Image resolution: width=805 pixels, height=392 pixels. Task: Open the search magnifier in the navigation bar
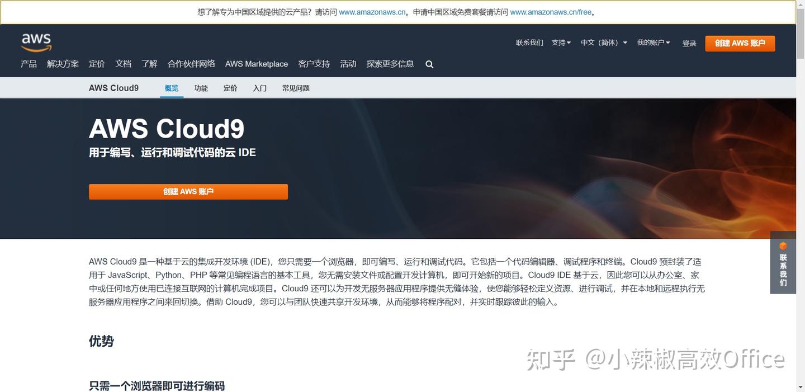tap(429, 64)
